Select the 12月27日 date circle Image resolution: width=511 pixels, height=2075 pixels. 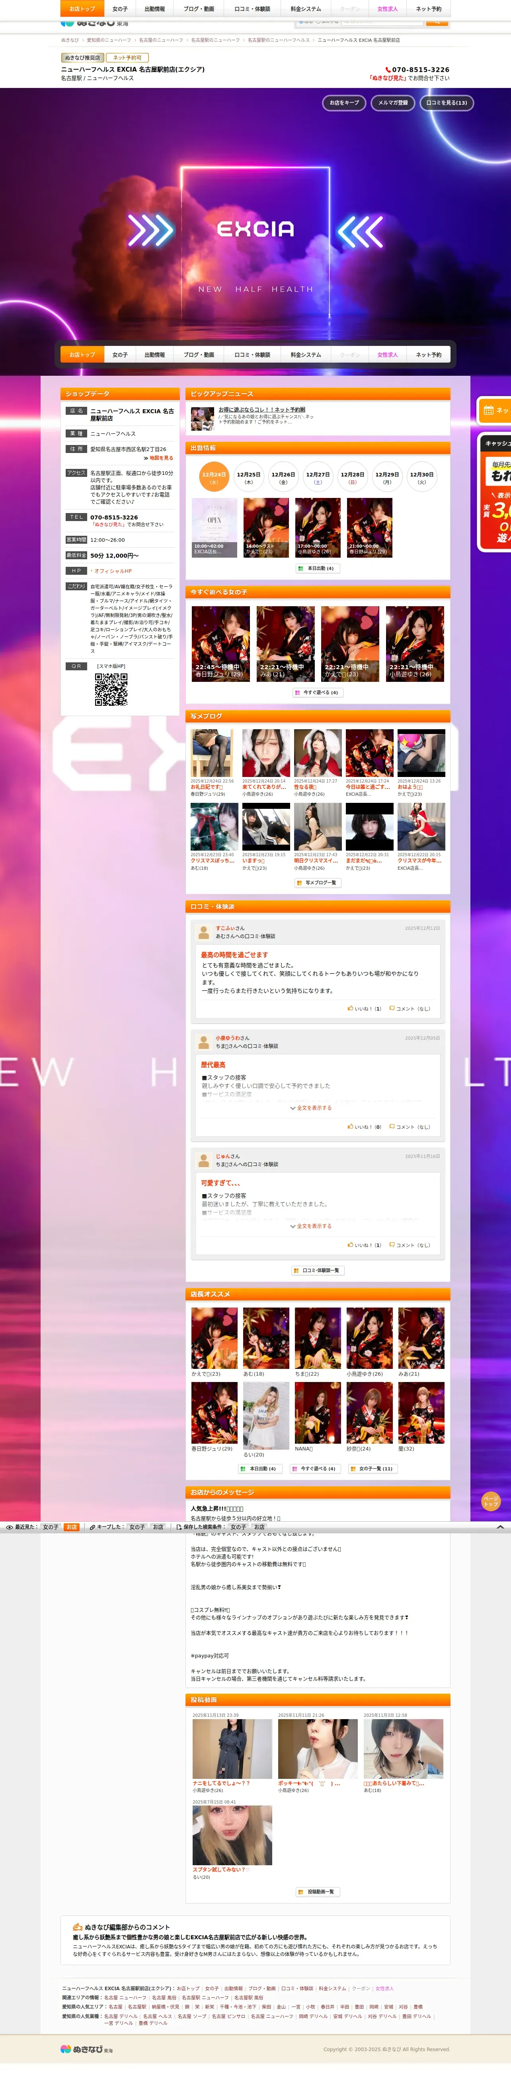click(x=318, y=478)
